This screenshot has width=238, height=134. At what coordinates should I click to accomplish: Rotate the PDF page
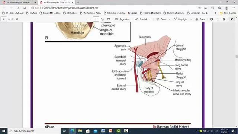pos(102,19)
